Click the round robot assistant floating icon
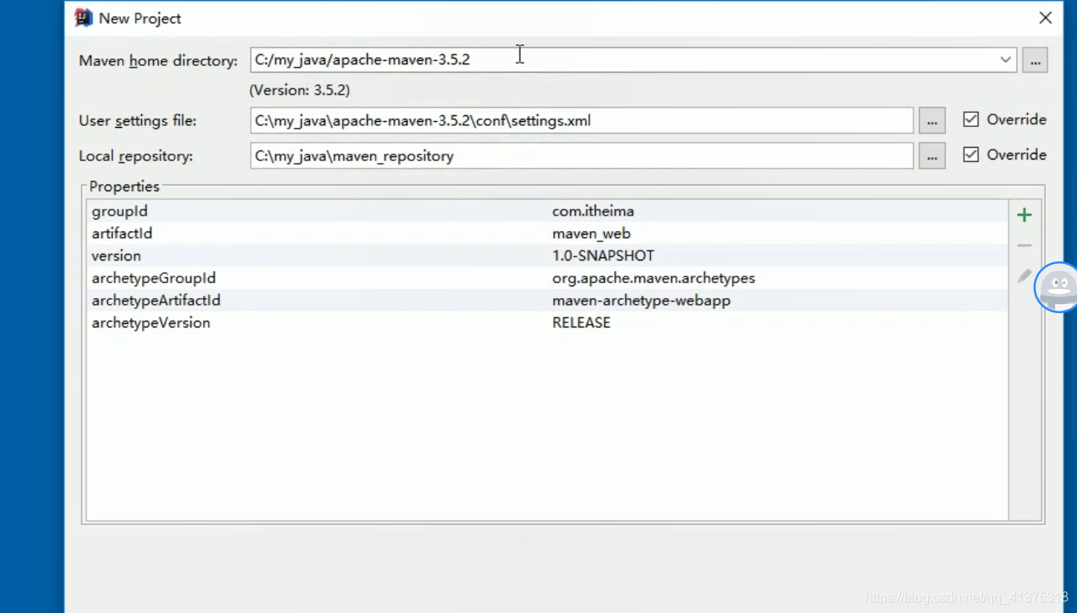The image size is (1077, 613). 1058,287
